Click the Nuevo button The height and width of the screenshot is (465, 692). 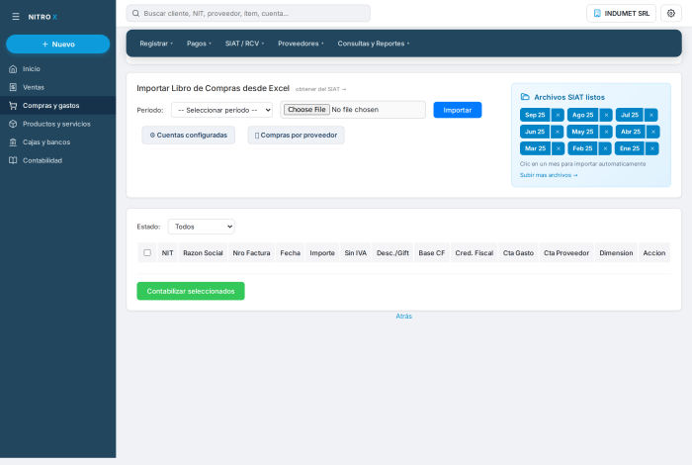click(57, 45)
